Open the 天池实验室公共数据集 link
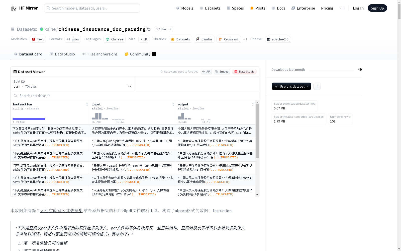401x251 pixels. (61, 211)
